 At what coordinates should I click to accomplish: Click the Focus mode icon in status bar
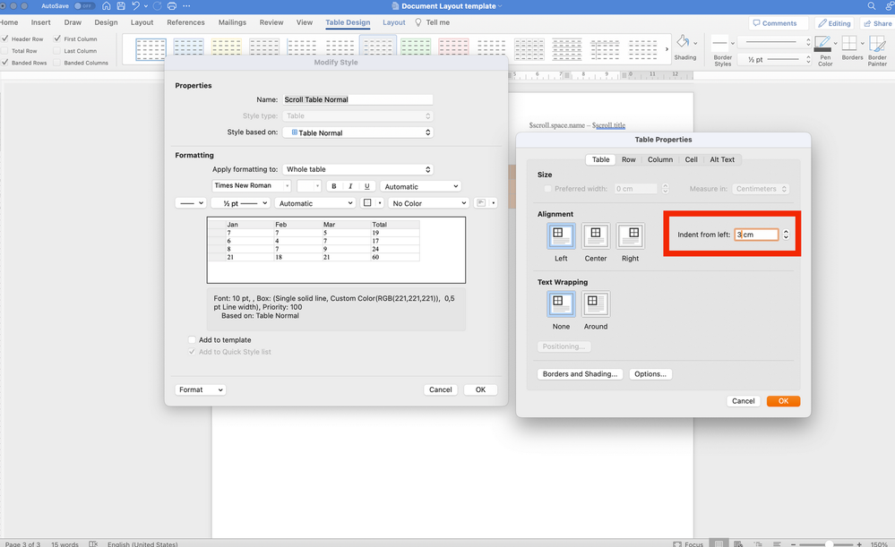pyautogui.click(x=677, y=544)
